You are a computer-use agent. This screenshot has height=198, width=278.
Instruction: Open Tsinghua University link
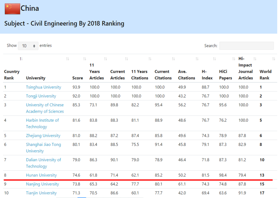pos(44,87)
